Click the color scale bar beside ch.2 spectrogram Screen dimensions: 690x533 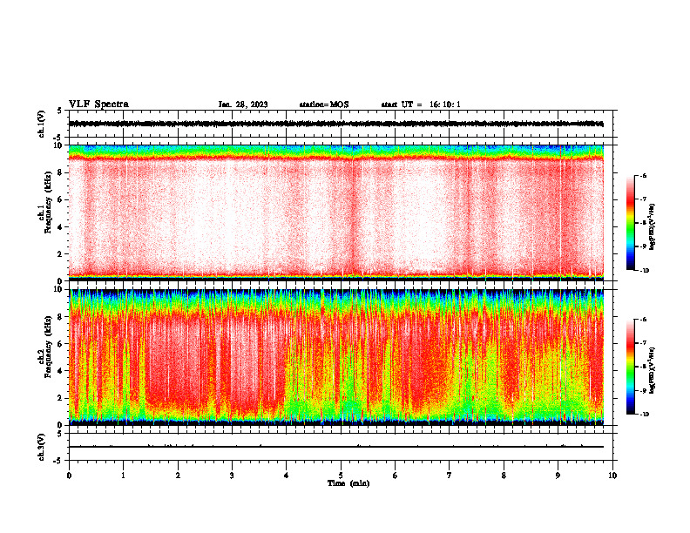click(x=630, y=367)
